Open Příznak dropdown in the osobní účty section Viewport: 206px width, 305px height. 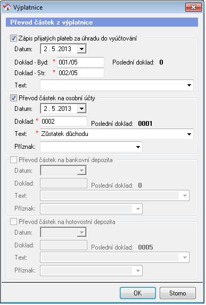pos(138,147)
